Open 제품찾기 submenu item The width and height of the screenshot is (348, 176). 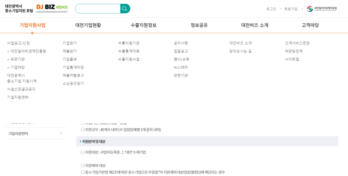[70, 51]
